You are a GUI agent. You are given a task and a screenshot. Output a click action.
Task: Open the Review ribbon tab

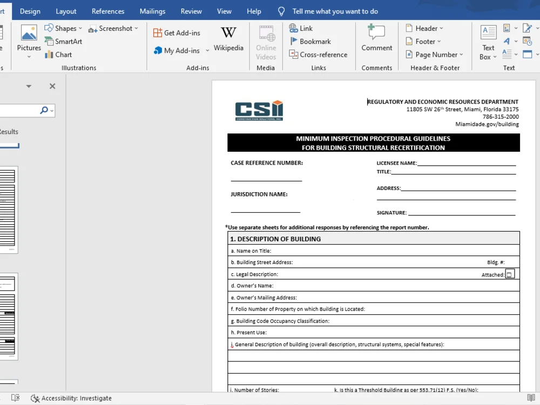point(191,11)
